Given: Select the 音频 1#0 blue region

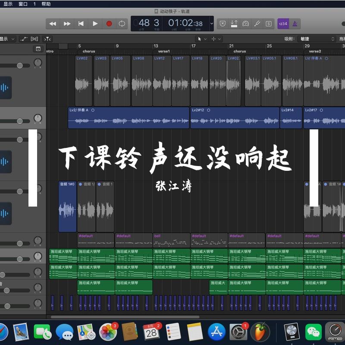Looking at the screenshot, I should pyautogui.click(x=67, y=207).
